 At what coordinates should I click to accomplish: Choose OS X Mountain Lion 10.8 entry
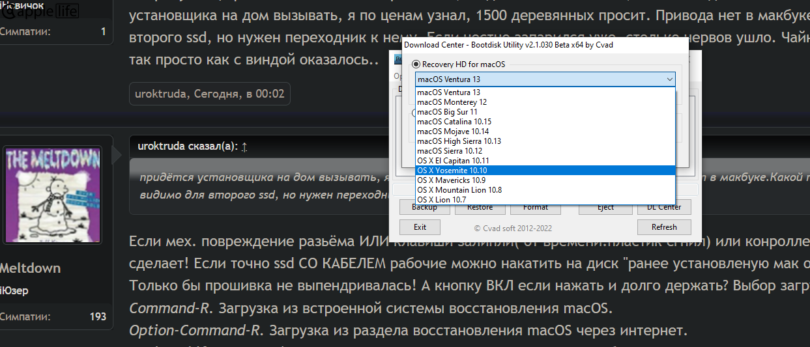(x=545, y=190)
